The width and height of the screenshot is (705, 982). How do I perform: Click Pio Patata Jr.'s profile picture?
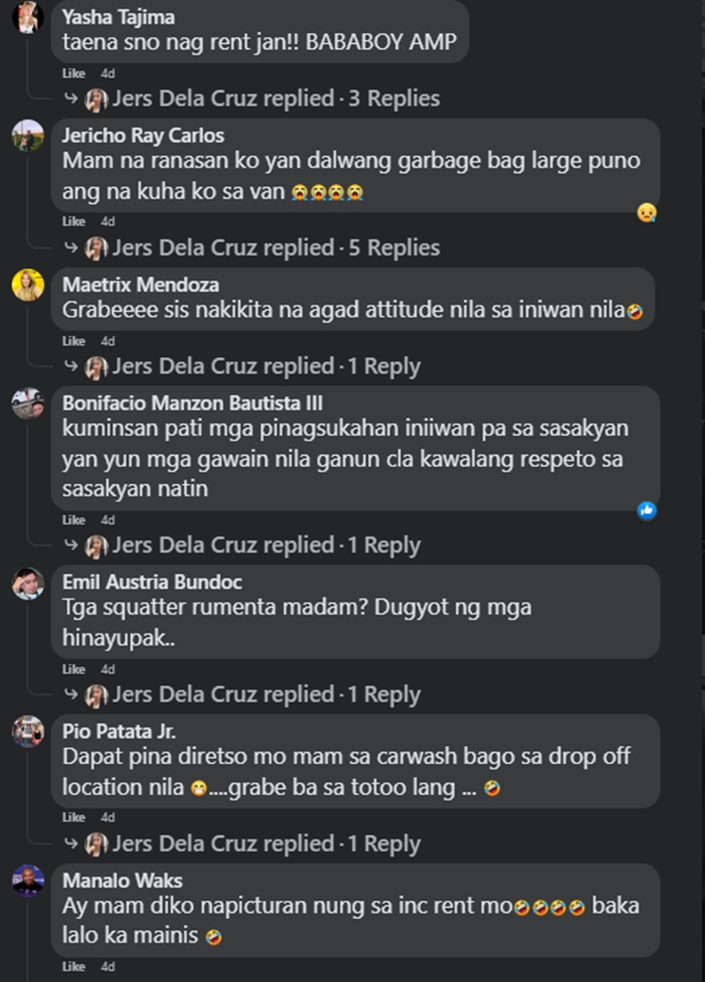(x=27, y=730)
